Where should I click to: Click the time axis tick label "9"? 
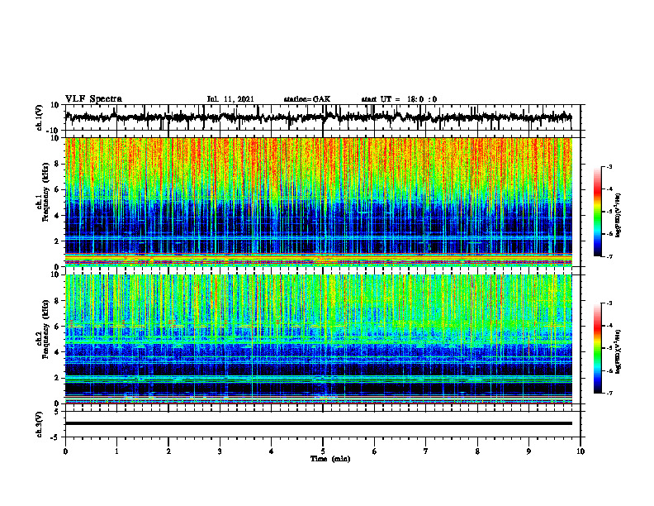point(528,451)
